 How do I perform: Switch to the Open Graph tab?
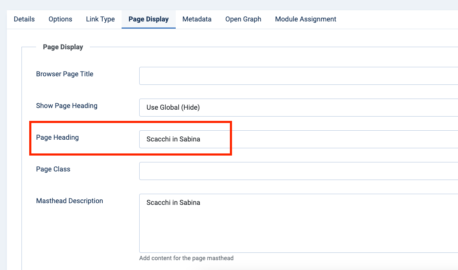[x=243, y=19]
